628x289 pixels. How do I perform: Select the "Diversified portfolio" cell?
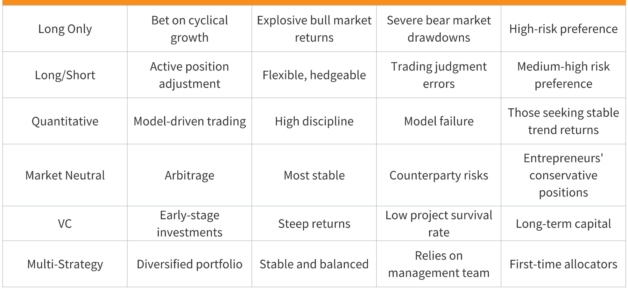(189, 264)
